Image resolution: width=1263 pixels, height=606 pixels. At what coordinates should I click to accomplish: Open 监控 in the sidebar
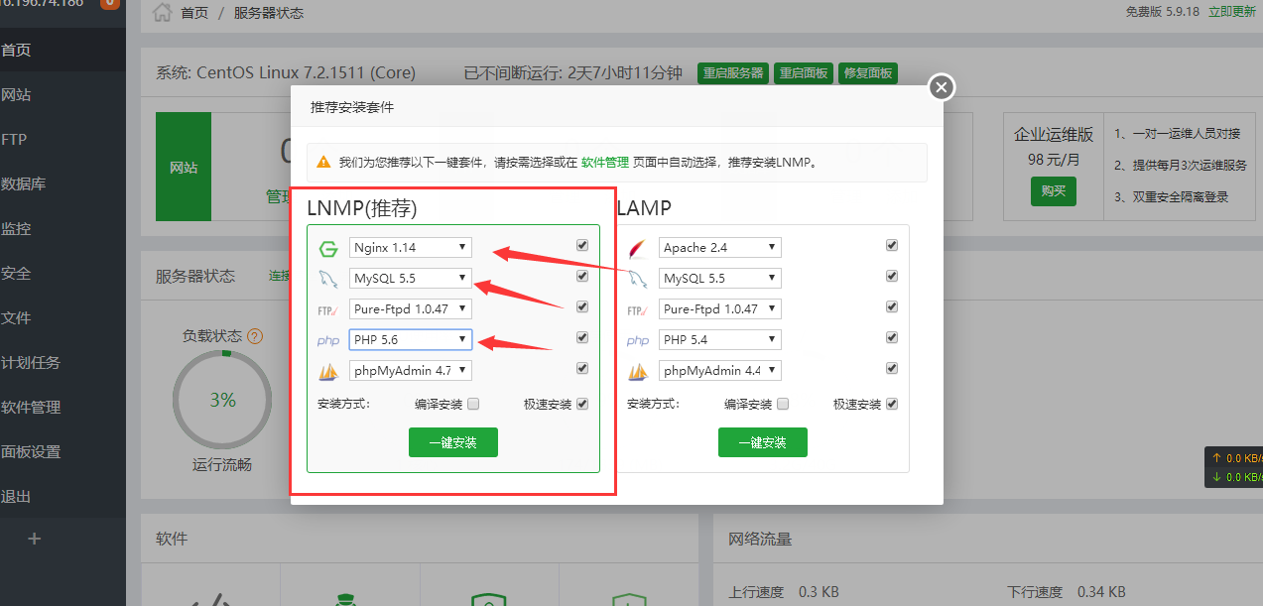(63, 228)
